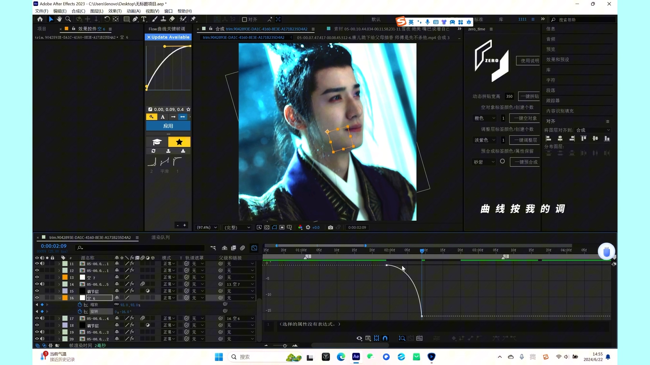Viewport: 650px width, 365px height.
Task: Click the 一键预合成 button
Action: coord(525,162)
